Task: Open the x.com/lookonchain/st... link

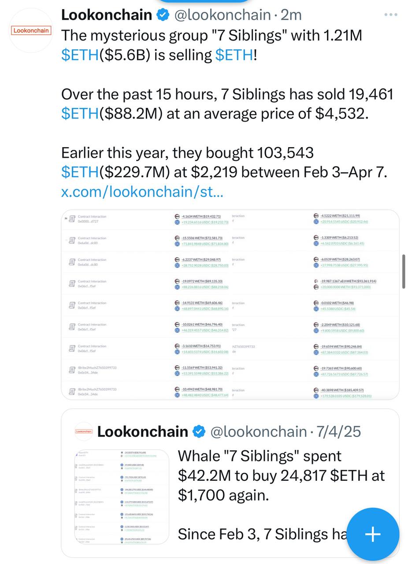Action: (142, 192)
